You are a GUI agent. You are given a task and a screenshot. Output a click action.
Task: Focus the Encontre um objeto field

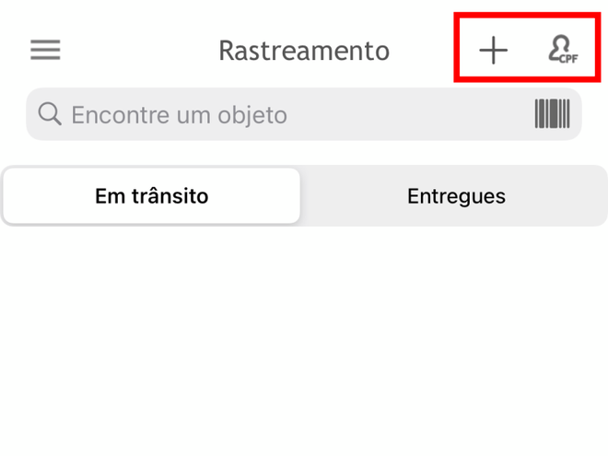[304, 114]
